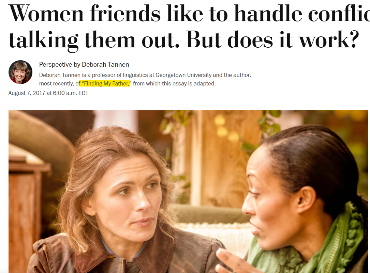Image resolution: width=370 pixels, height=273 pixels.
Task: Click Deborah Tannen's author avatar photo
Action: point(20,72)
